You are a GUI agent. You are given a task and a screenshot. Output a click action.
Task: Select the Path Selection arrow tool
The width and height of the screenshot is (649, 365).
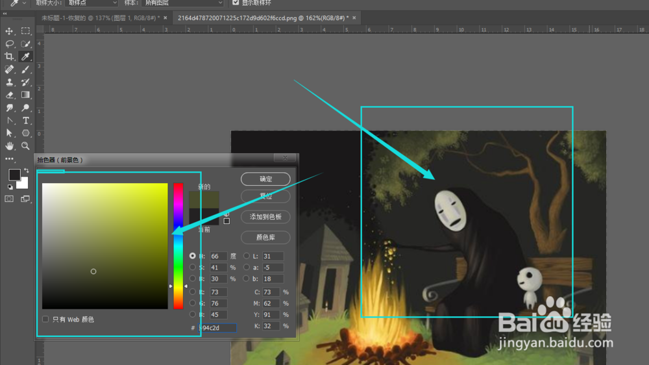tap(9, 133)
